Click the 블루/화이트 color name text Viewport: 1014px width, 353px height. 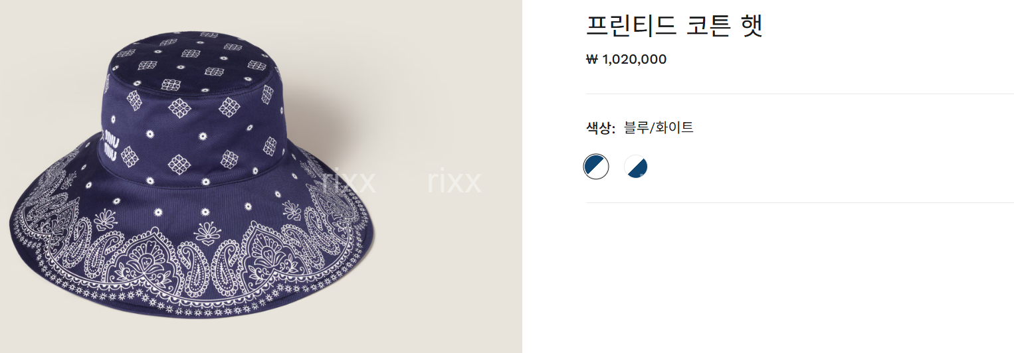click(659, 128)
